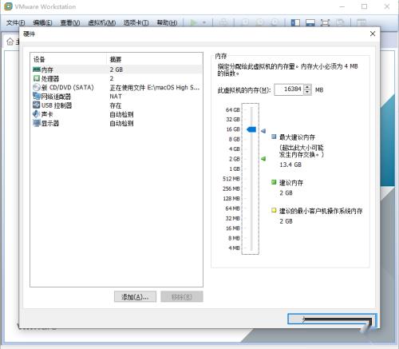
Task: Open the 帮助(H) menu
Action: 167,23
